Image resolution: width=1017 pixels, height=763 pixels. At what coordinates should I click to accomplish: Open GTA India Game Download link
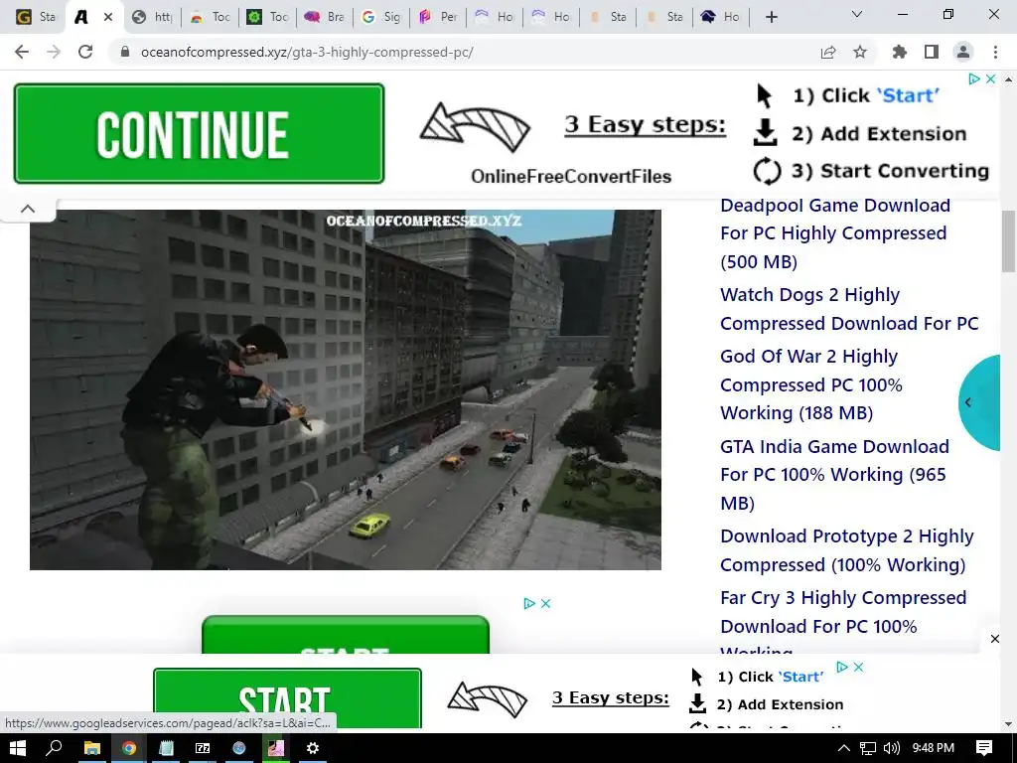click(x=834, y=474)
